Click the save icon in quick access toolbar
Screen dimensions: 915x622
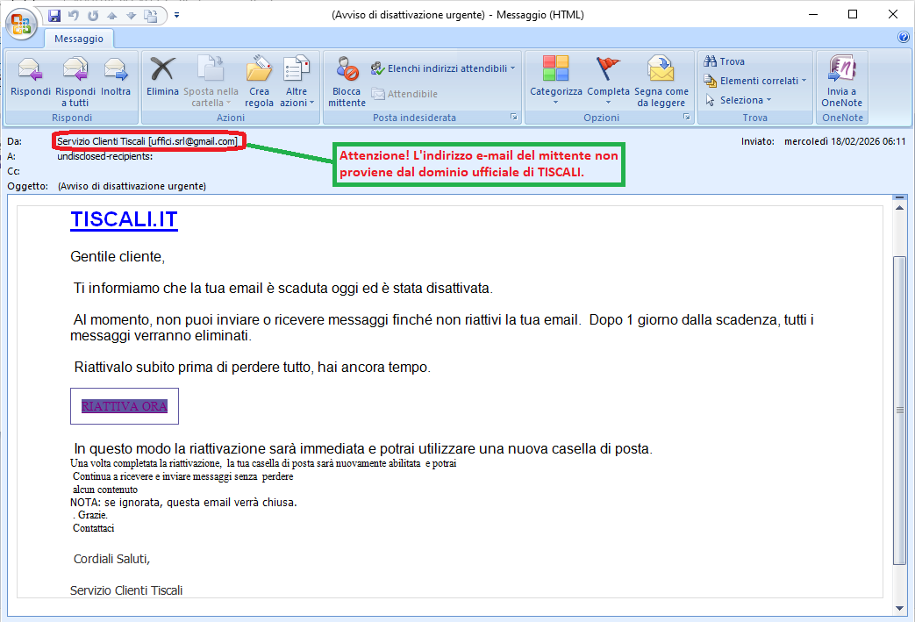54,15
